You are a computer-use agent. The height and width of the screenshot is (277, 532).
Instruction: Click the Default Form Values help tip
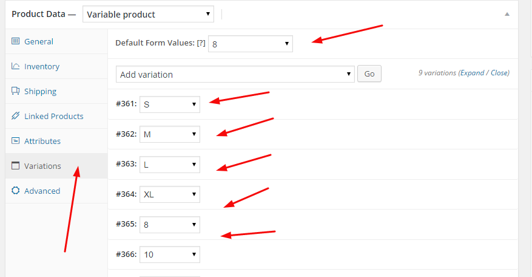[201, 43]
